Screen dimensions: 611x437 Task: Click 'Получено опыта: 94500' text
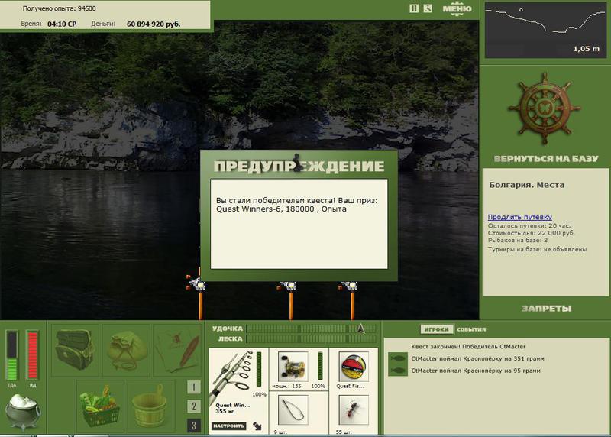(x=59, y=8)
